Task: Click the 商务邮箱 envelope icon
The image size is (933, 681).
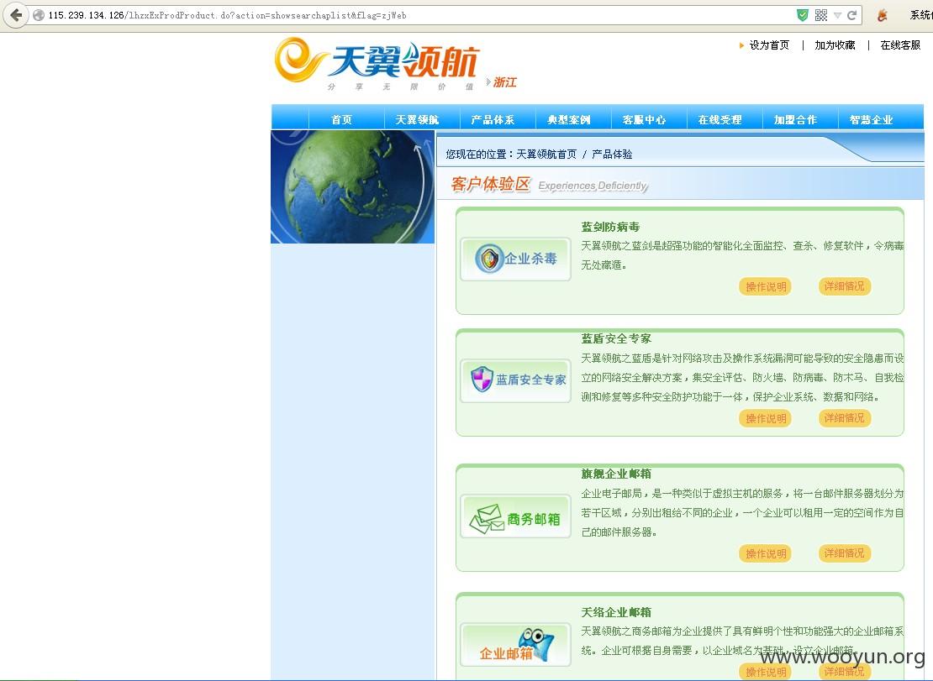Action: click(515, 517)
